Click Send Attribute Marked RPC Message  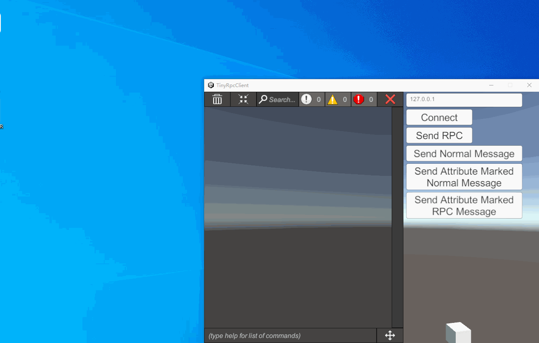[464, 205]
